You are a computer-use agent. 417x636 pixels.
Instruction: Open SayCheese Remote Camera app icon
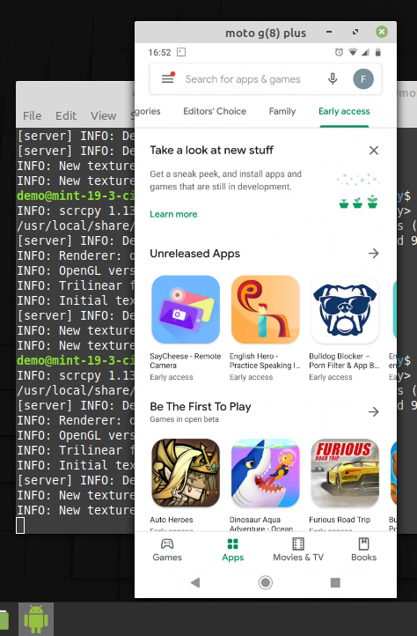pos(186,309)
